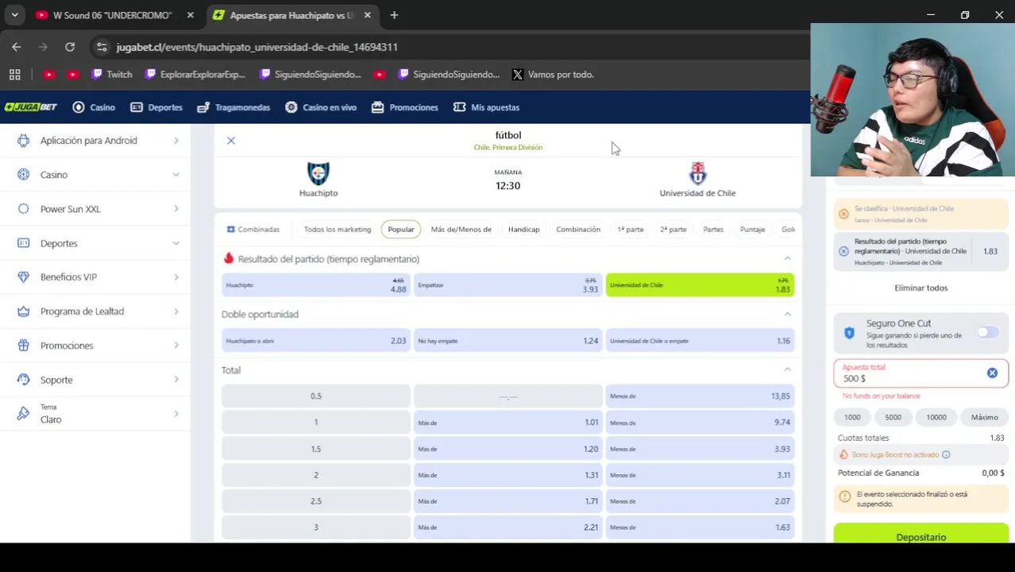Viewport: 1015px width, 572px height.
Task: Deselect Universidad de Chile 1.83 odds
Action: [x=700, y=285]
